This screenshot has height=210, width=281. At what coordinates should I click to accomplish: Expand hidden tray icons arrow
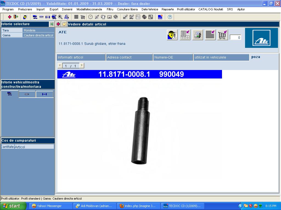[240, 206]
